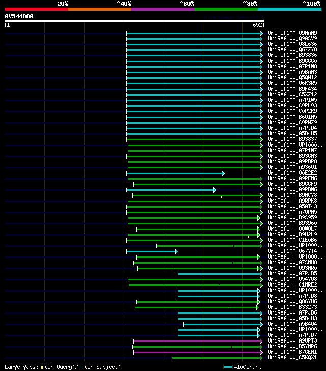Select label UniRef100_B3S273
The image size is (326, 371).
[292, 307]
